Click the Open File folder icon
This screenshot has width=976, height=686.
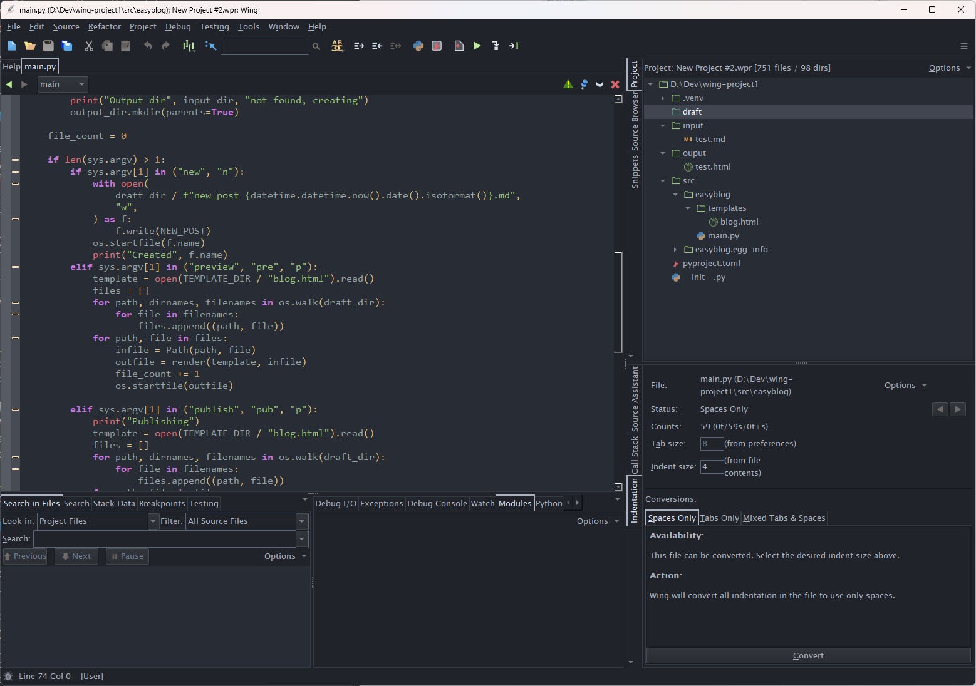click(x=29, y=46)
